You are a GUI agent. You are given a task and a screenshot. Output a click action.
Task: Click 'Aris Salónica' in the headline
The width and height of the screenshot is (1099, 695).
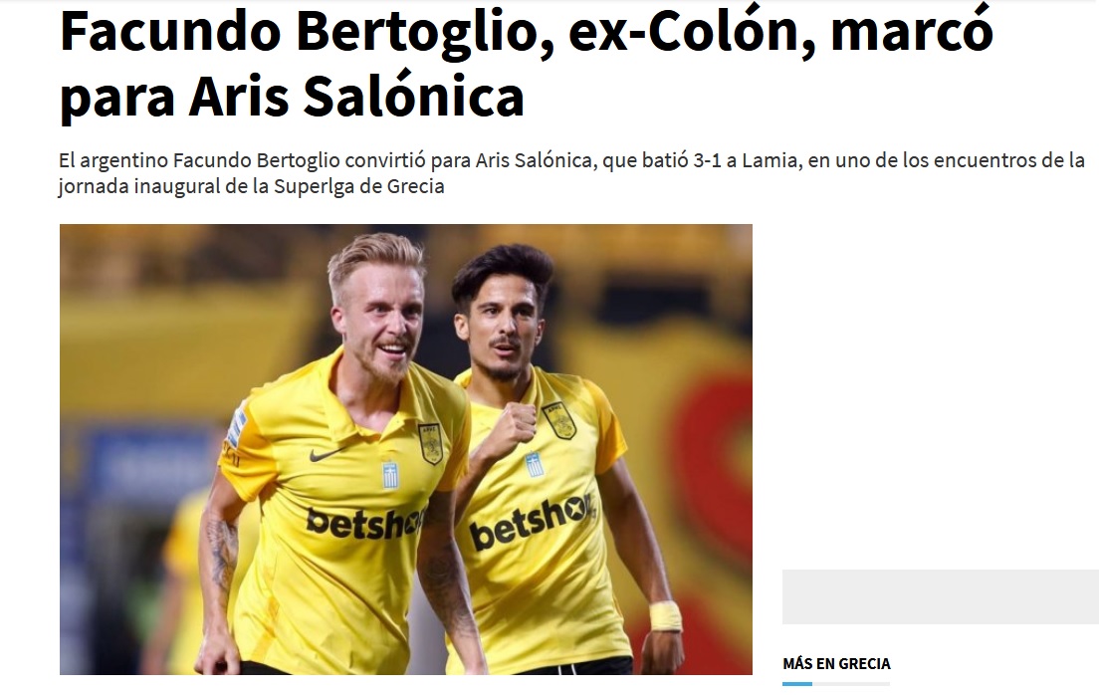356,97
